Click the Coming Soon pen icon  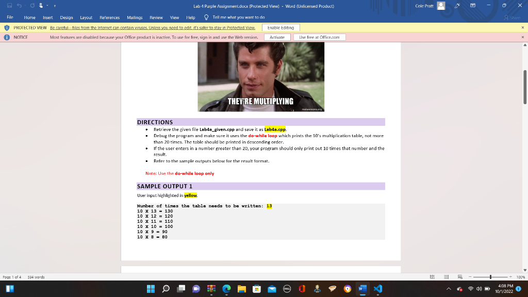[x=457, y=6]
